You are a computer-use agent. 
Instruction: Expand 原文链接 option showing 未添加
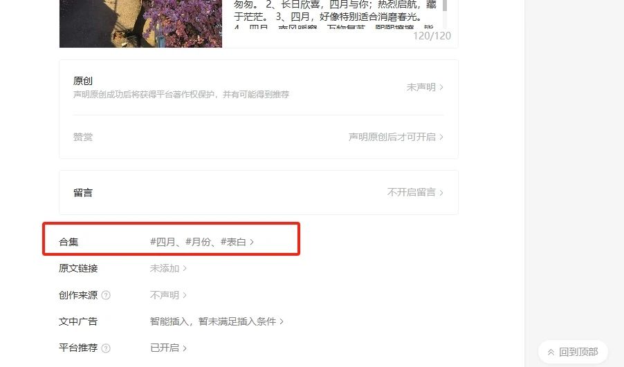pos(168,268)
